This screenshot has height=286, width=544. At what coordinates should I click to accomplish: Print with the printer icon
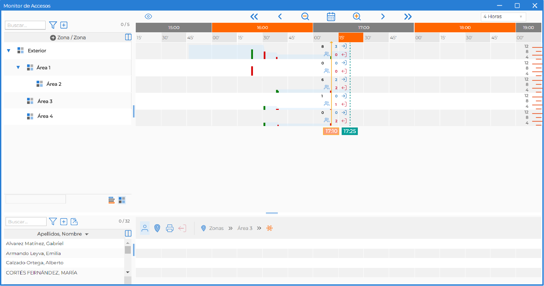point(170,228)
